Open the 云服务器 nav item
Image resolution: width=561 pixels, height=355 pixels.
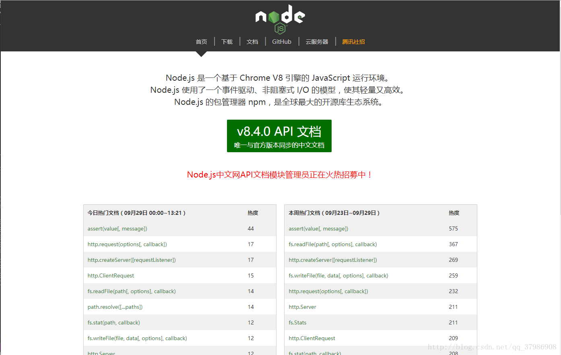coord(317,42)
